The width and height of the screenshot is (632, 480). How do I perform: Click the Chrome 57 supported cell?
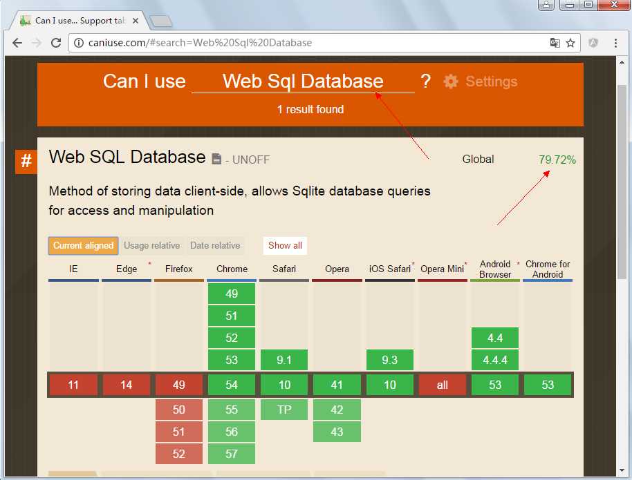coord(232,454)
